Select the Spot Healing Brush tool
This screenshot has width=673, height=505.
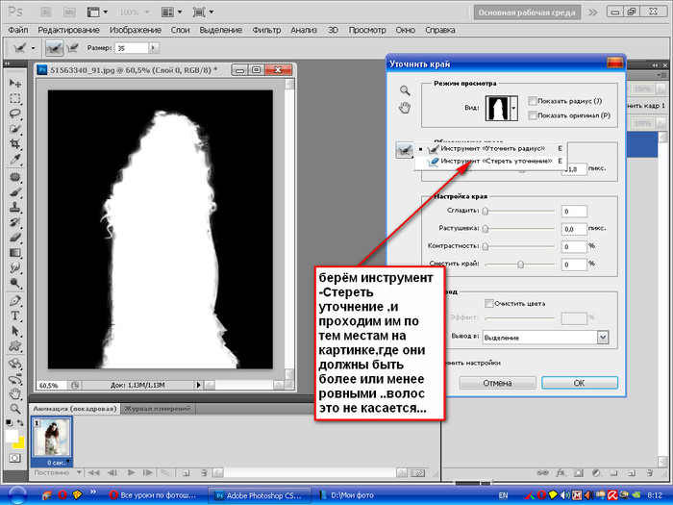[15, 177]
